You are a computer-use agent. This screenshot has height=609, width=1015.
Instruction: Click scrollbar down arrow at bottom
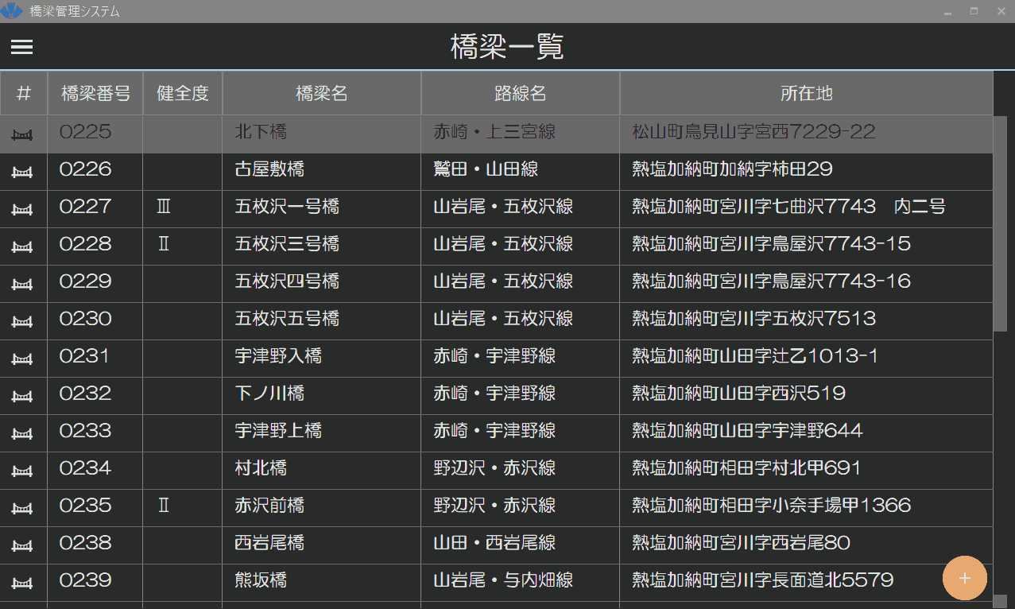point(1000,601)
